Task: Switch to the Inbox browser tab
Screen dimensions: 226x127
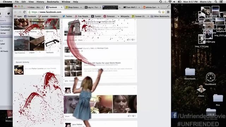Action: (x=35, y=7)
